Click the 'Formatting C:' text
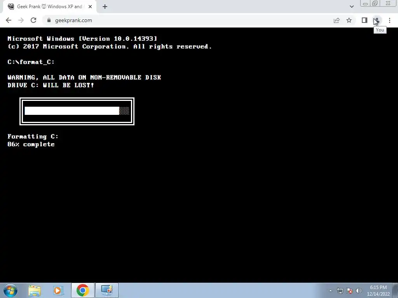The image size is (398, 298). click(33, 136)
